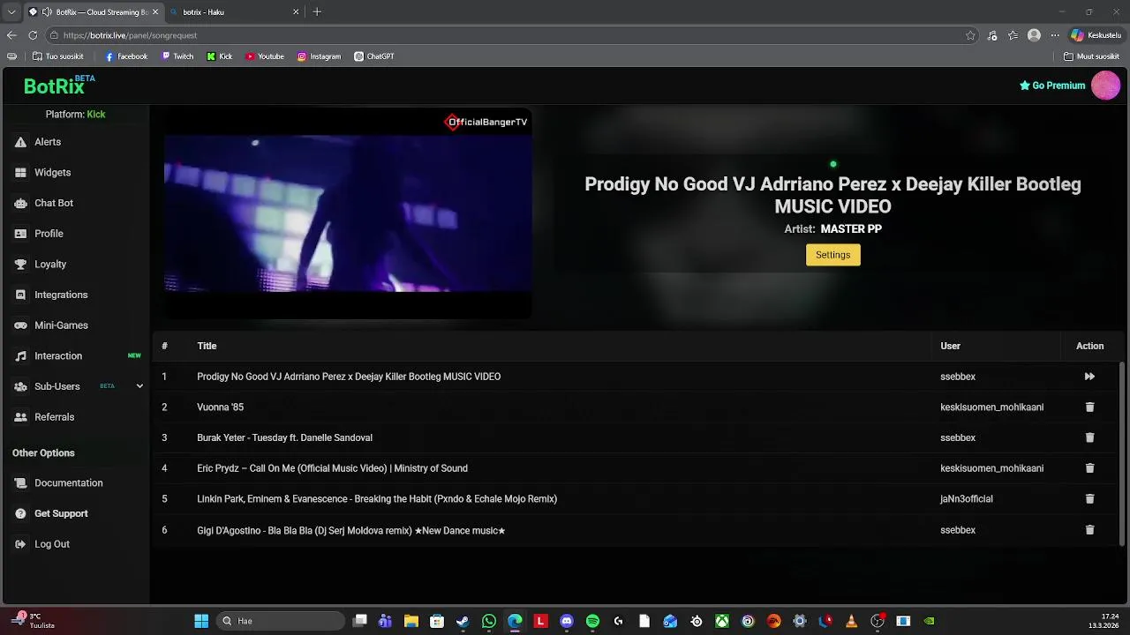Reload the current page
Screen dimensions: 1130x635
(x=33, y=35)
